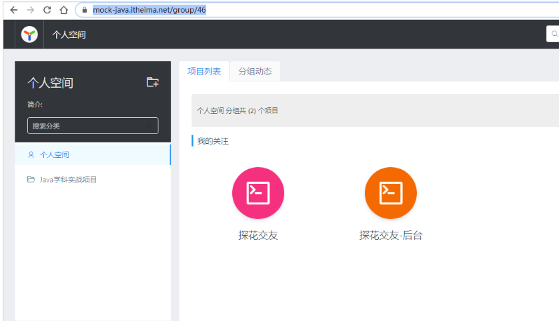Click the header search box at the right edge
This screenshot has height=321, width=559.
coord(552,34)
